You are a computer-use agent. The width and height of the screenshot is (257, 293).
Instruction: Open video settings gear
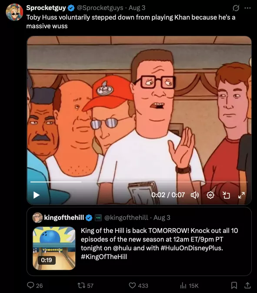pyautogui.click(x=210, y=195)
